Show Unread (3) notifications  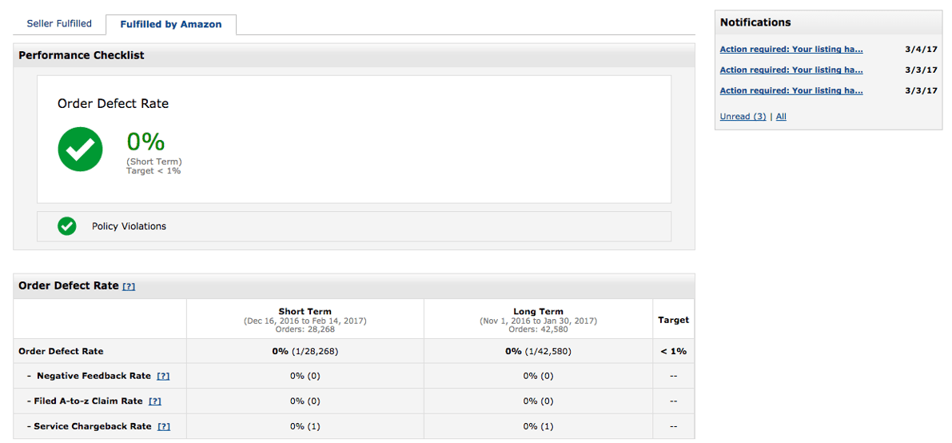(743, 116)
